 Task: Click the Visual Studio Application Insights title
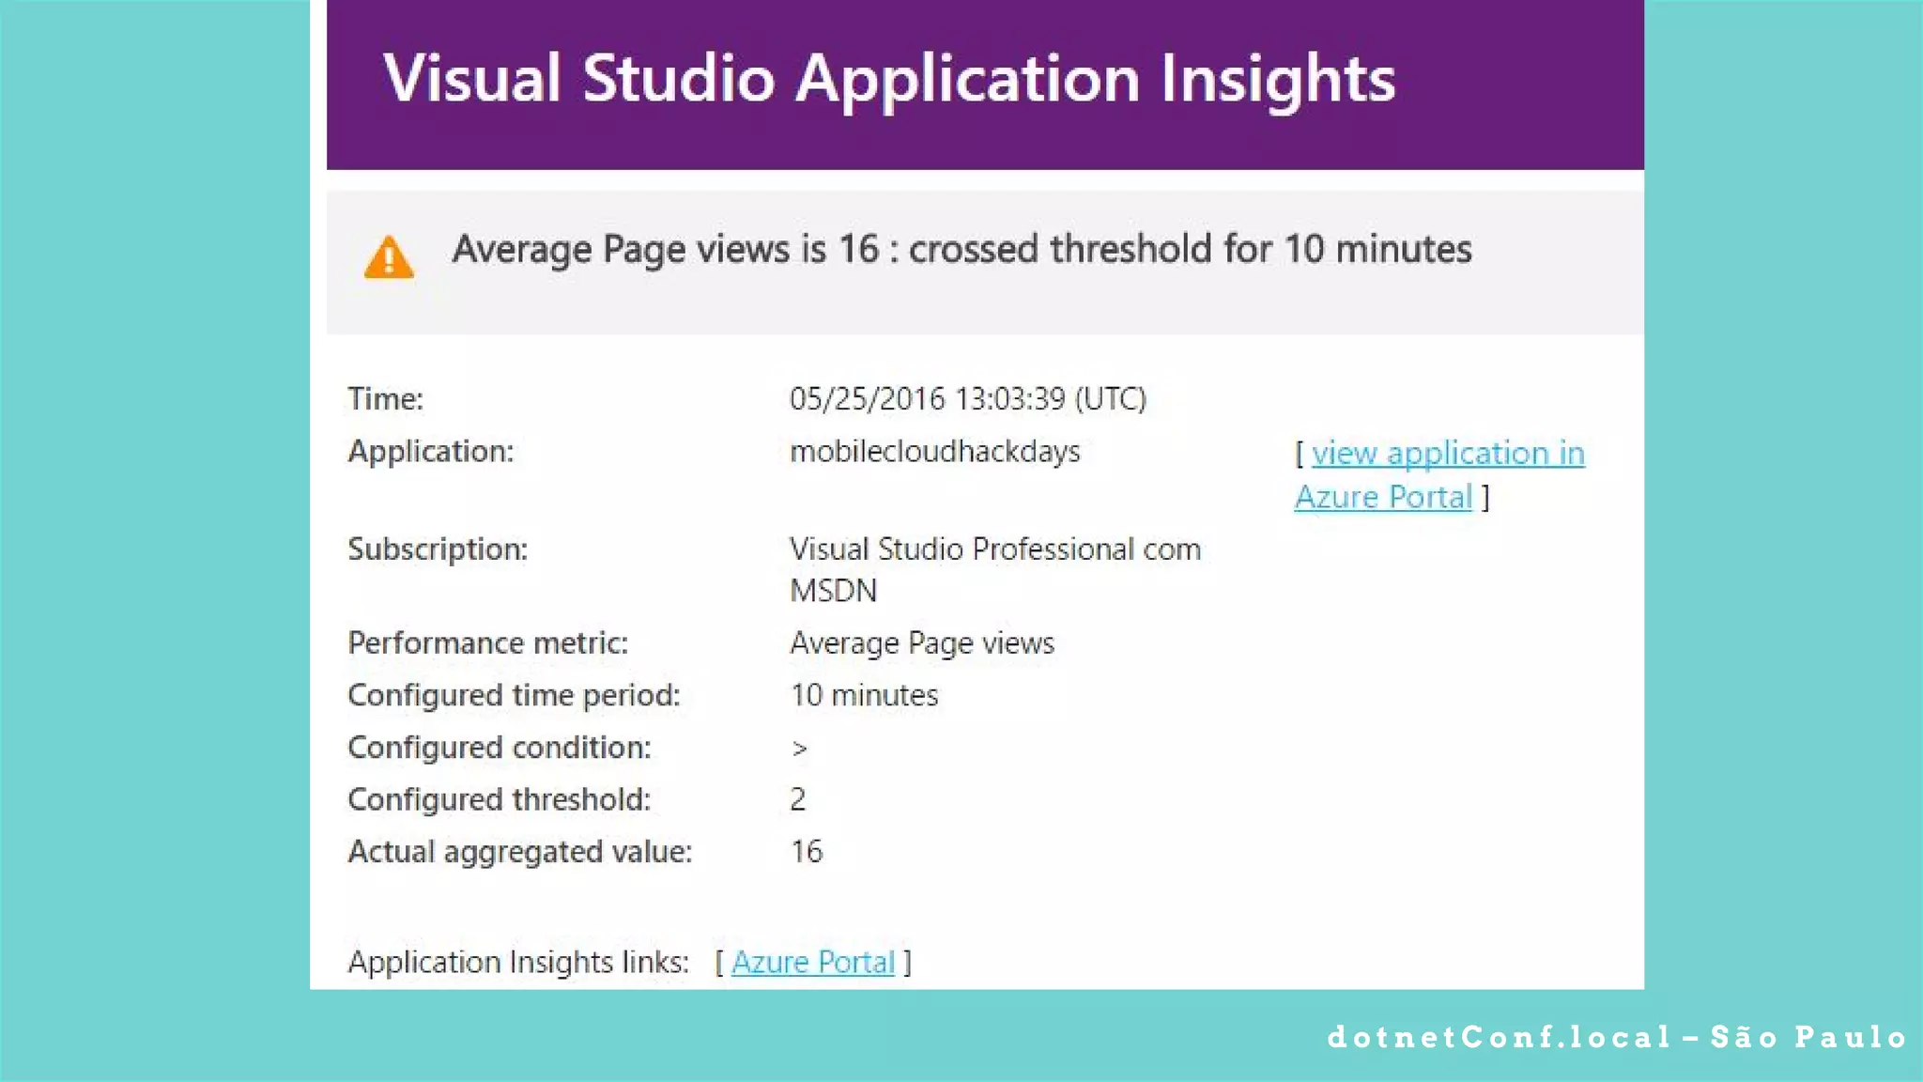pos(888,78)
